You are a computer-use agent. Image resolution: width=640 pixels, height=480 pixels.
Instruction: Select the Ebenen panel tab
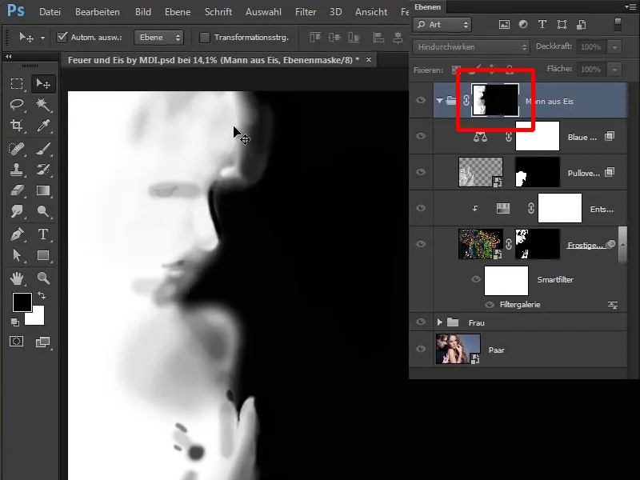(x=427, y=7)
